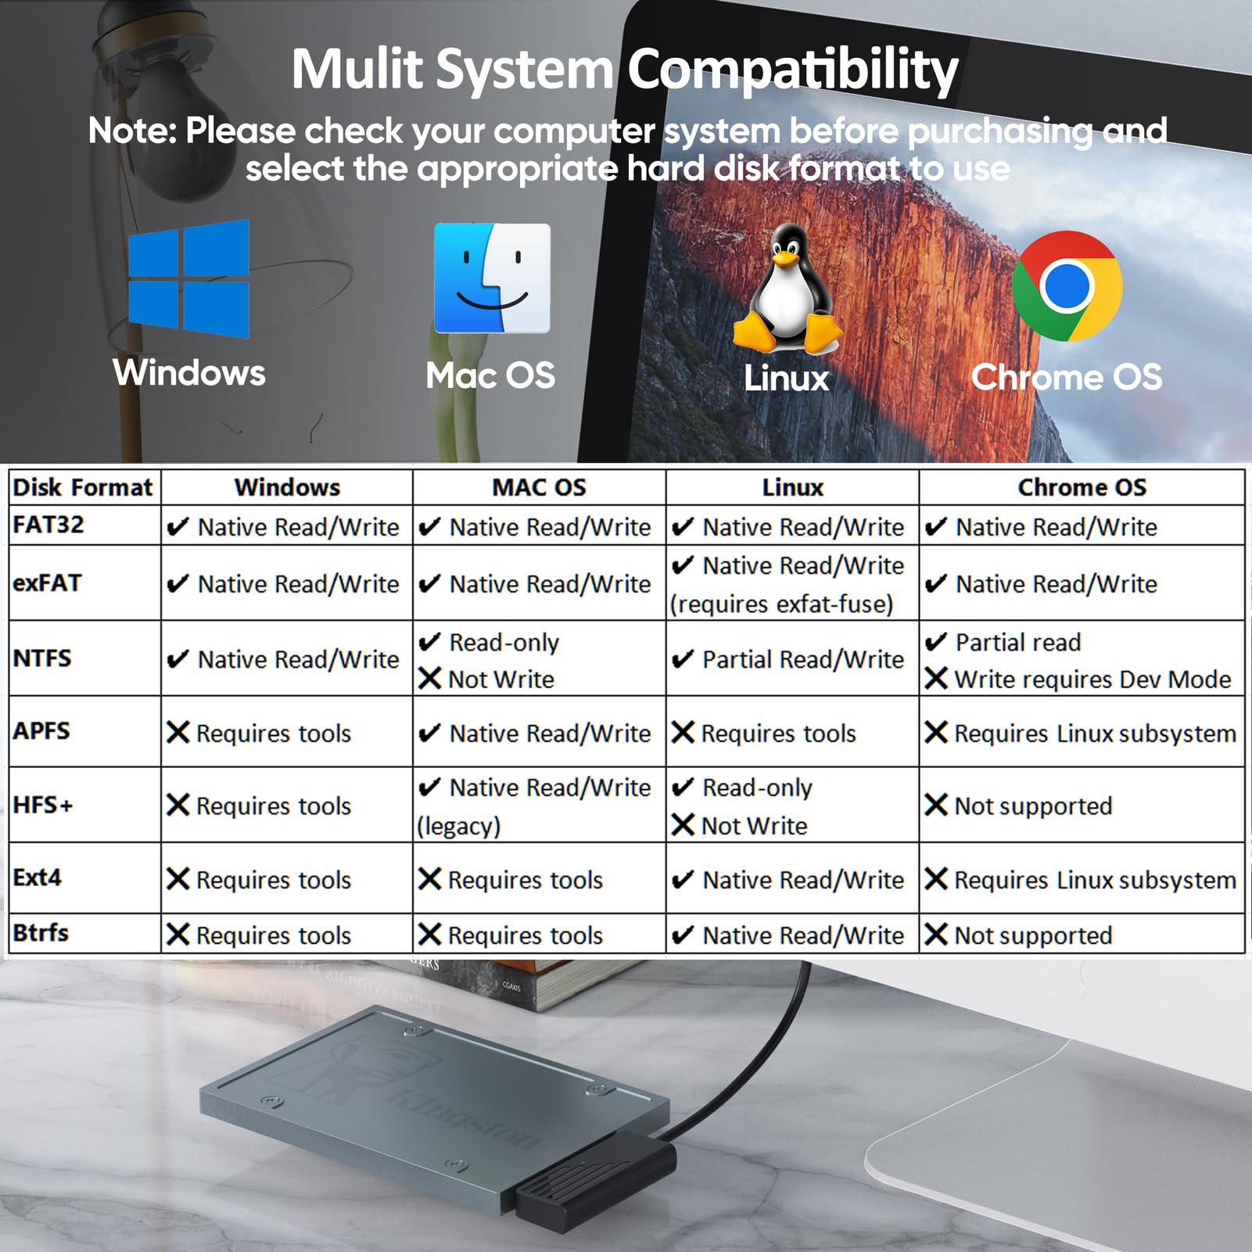This screenshot has height=1252, width=1252.
Task: Click the check mark beside Read-only in HFS+ row
Action: (683, 787)
